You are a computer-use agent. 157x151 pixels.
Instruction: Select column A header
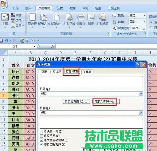click(x=16, y=53)
